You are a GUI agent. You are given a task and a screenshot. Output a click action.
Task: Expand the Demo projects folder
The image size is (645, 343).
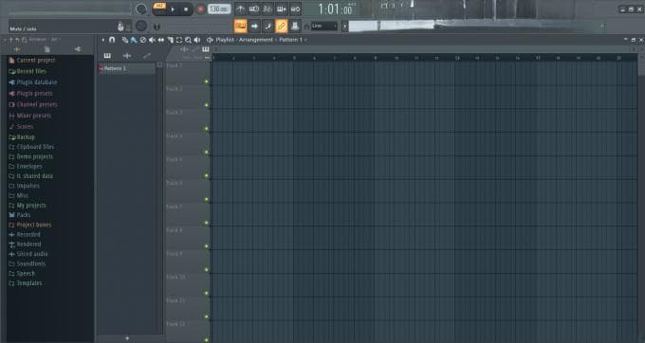point(31,156)
